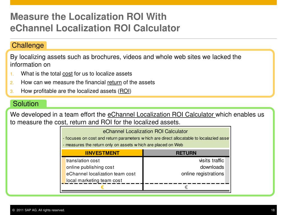Click the words 'information on'
287x215 pixels.
(30, 65)
